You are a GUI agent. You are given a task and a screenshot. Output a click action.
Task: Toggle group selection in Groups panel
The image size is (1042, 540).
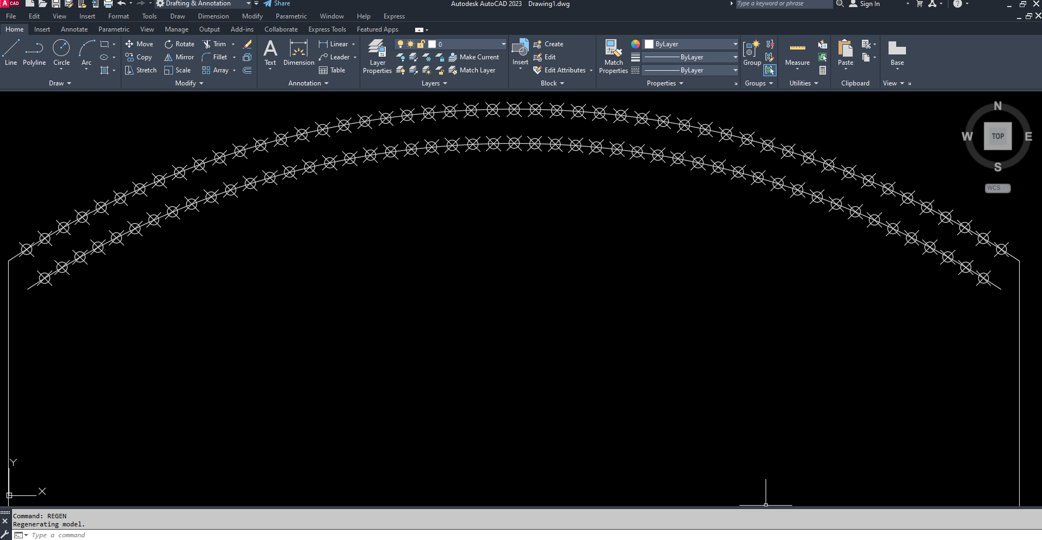(x=770, y=70)
